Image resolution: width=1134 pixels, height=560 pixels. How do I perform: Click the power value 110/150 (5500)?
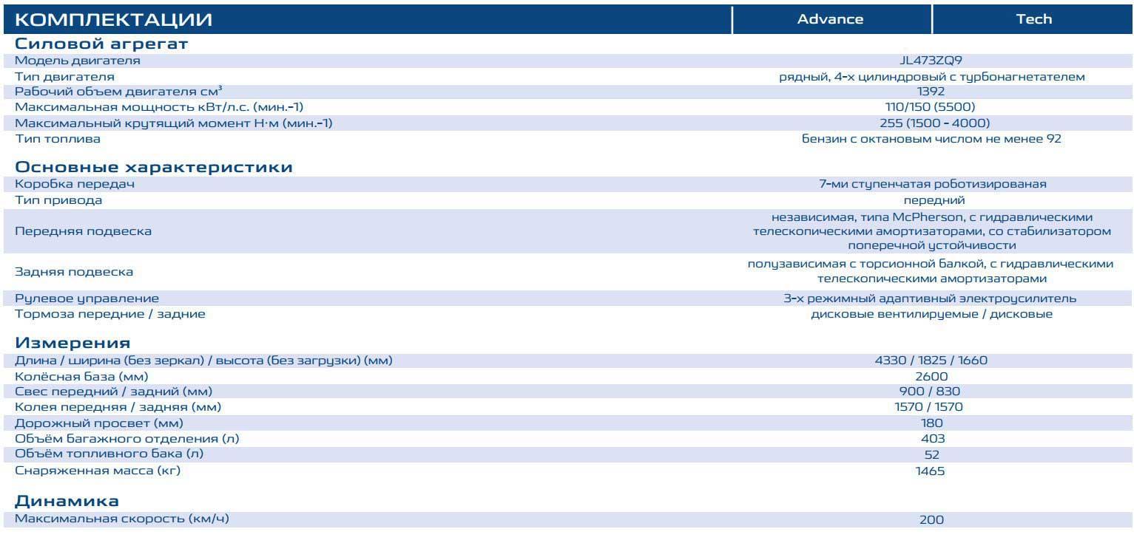pos(931,107)
